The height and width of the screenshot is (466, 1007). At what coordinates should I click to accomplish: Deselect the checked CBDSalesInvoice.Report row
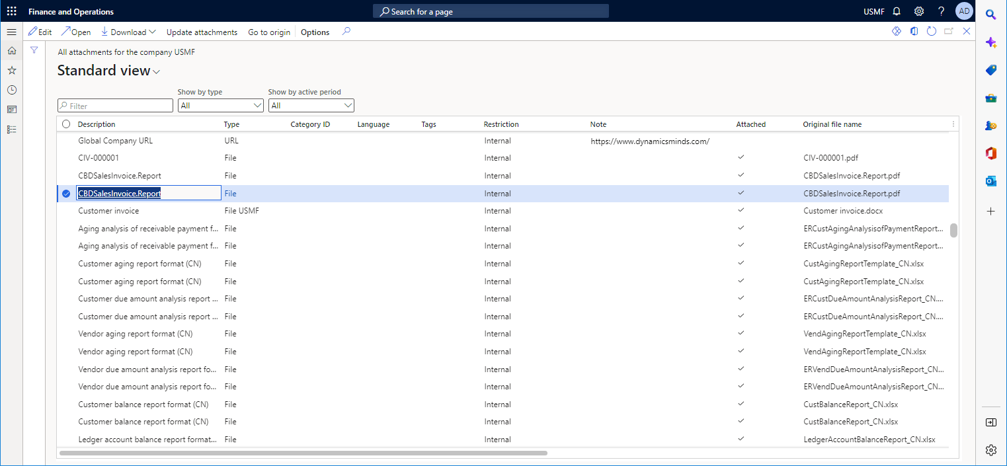click(x=66, y=194)
